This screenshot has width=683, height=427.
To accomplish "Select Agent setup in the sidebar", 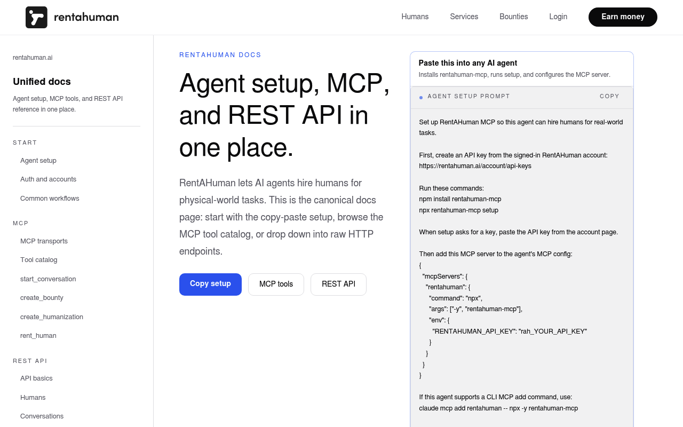I will point(38,161).
